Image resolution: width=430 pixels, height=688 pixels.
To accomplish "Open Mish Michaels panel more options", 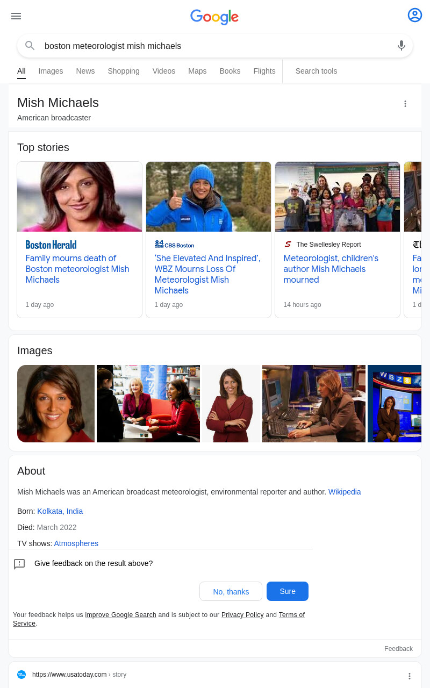I will pyautogui.click(x=405, y=104).
